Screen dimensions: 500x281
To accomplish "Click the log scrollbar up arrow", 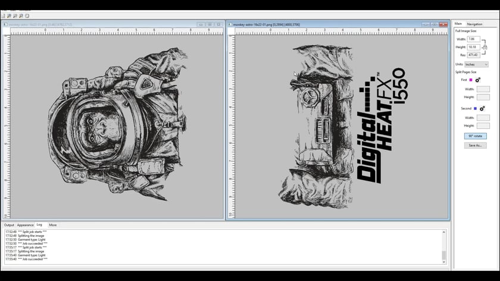I will tap(443, 232).
